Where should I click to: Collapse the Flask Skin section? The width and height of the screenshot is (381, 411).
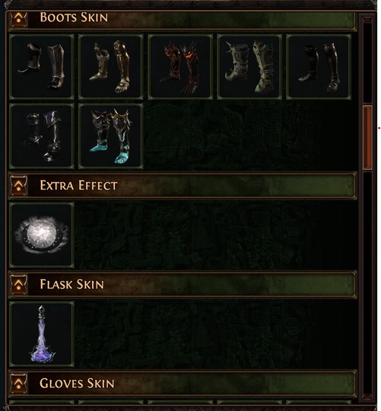18,285
